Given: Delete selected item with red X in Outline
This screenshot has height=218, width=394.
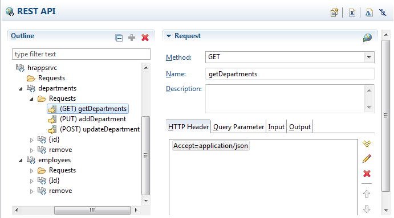Looking at the screenshot, I should [x=145, y=38].
